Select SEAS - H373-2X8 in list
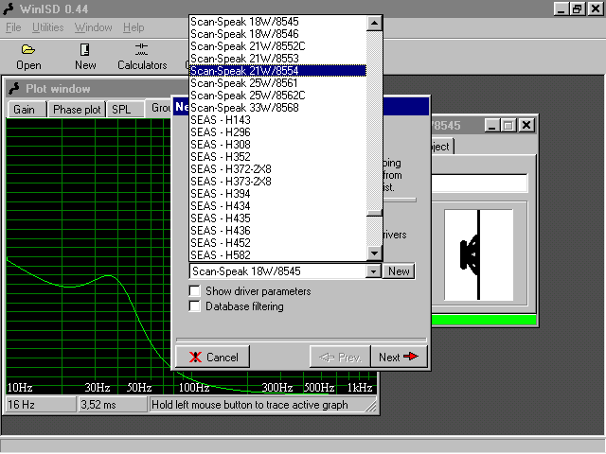606x454 pixels. [x=277, y=182]
